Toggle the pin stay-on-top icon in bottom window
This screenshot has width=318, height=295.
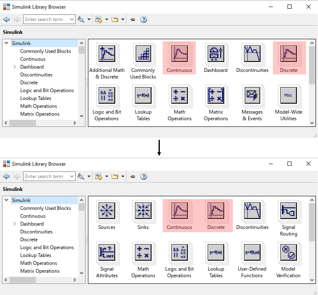133,176
